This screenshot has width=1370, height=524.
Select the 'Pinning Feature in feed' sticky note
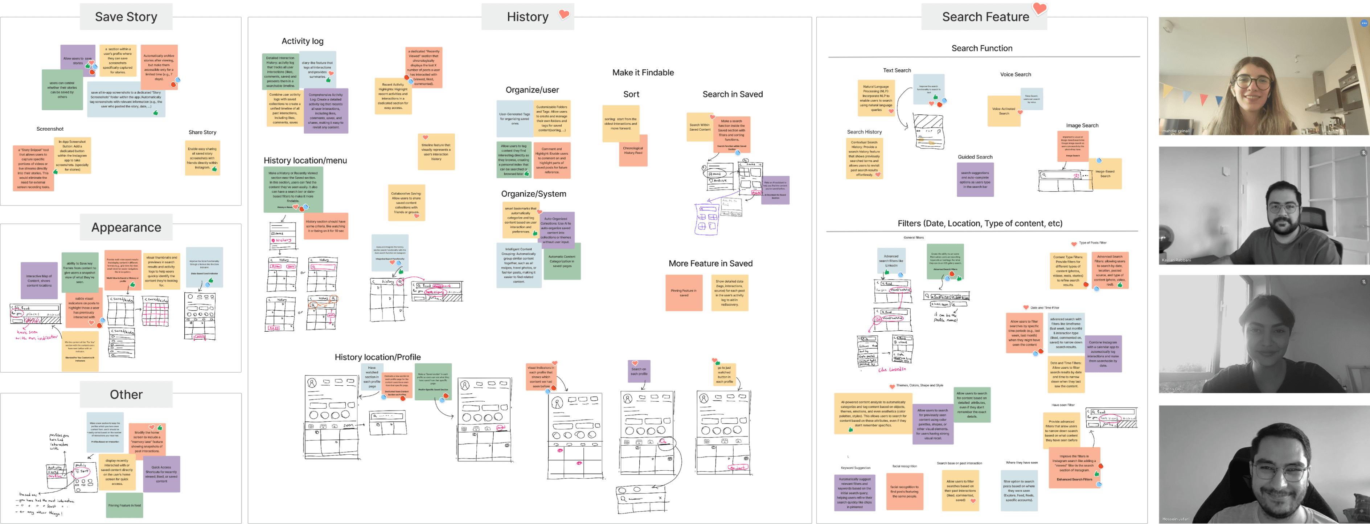click(x=124, y=506)
